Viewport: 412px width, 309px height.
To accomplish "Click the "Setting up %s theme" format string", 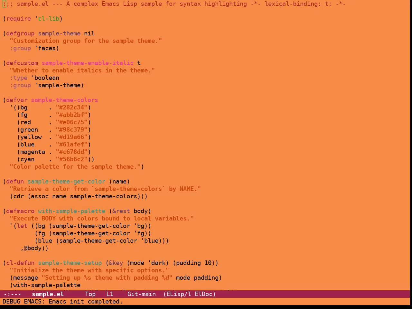I will pyautogui.click(x=107, y=278).
